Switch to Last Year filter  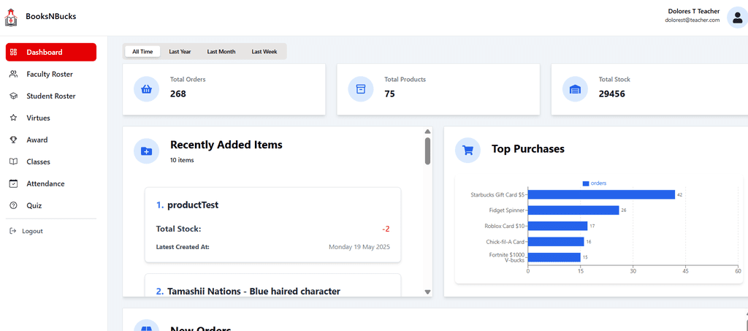(180, 52)
